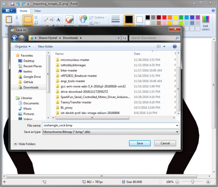Click the Crop icon in Paint ribbon

(x=36, y=17)
